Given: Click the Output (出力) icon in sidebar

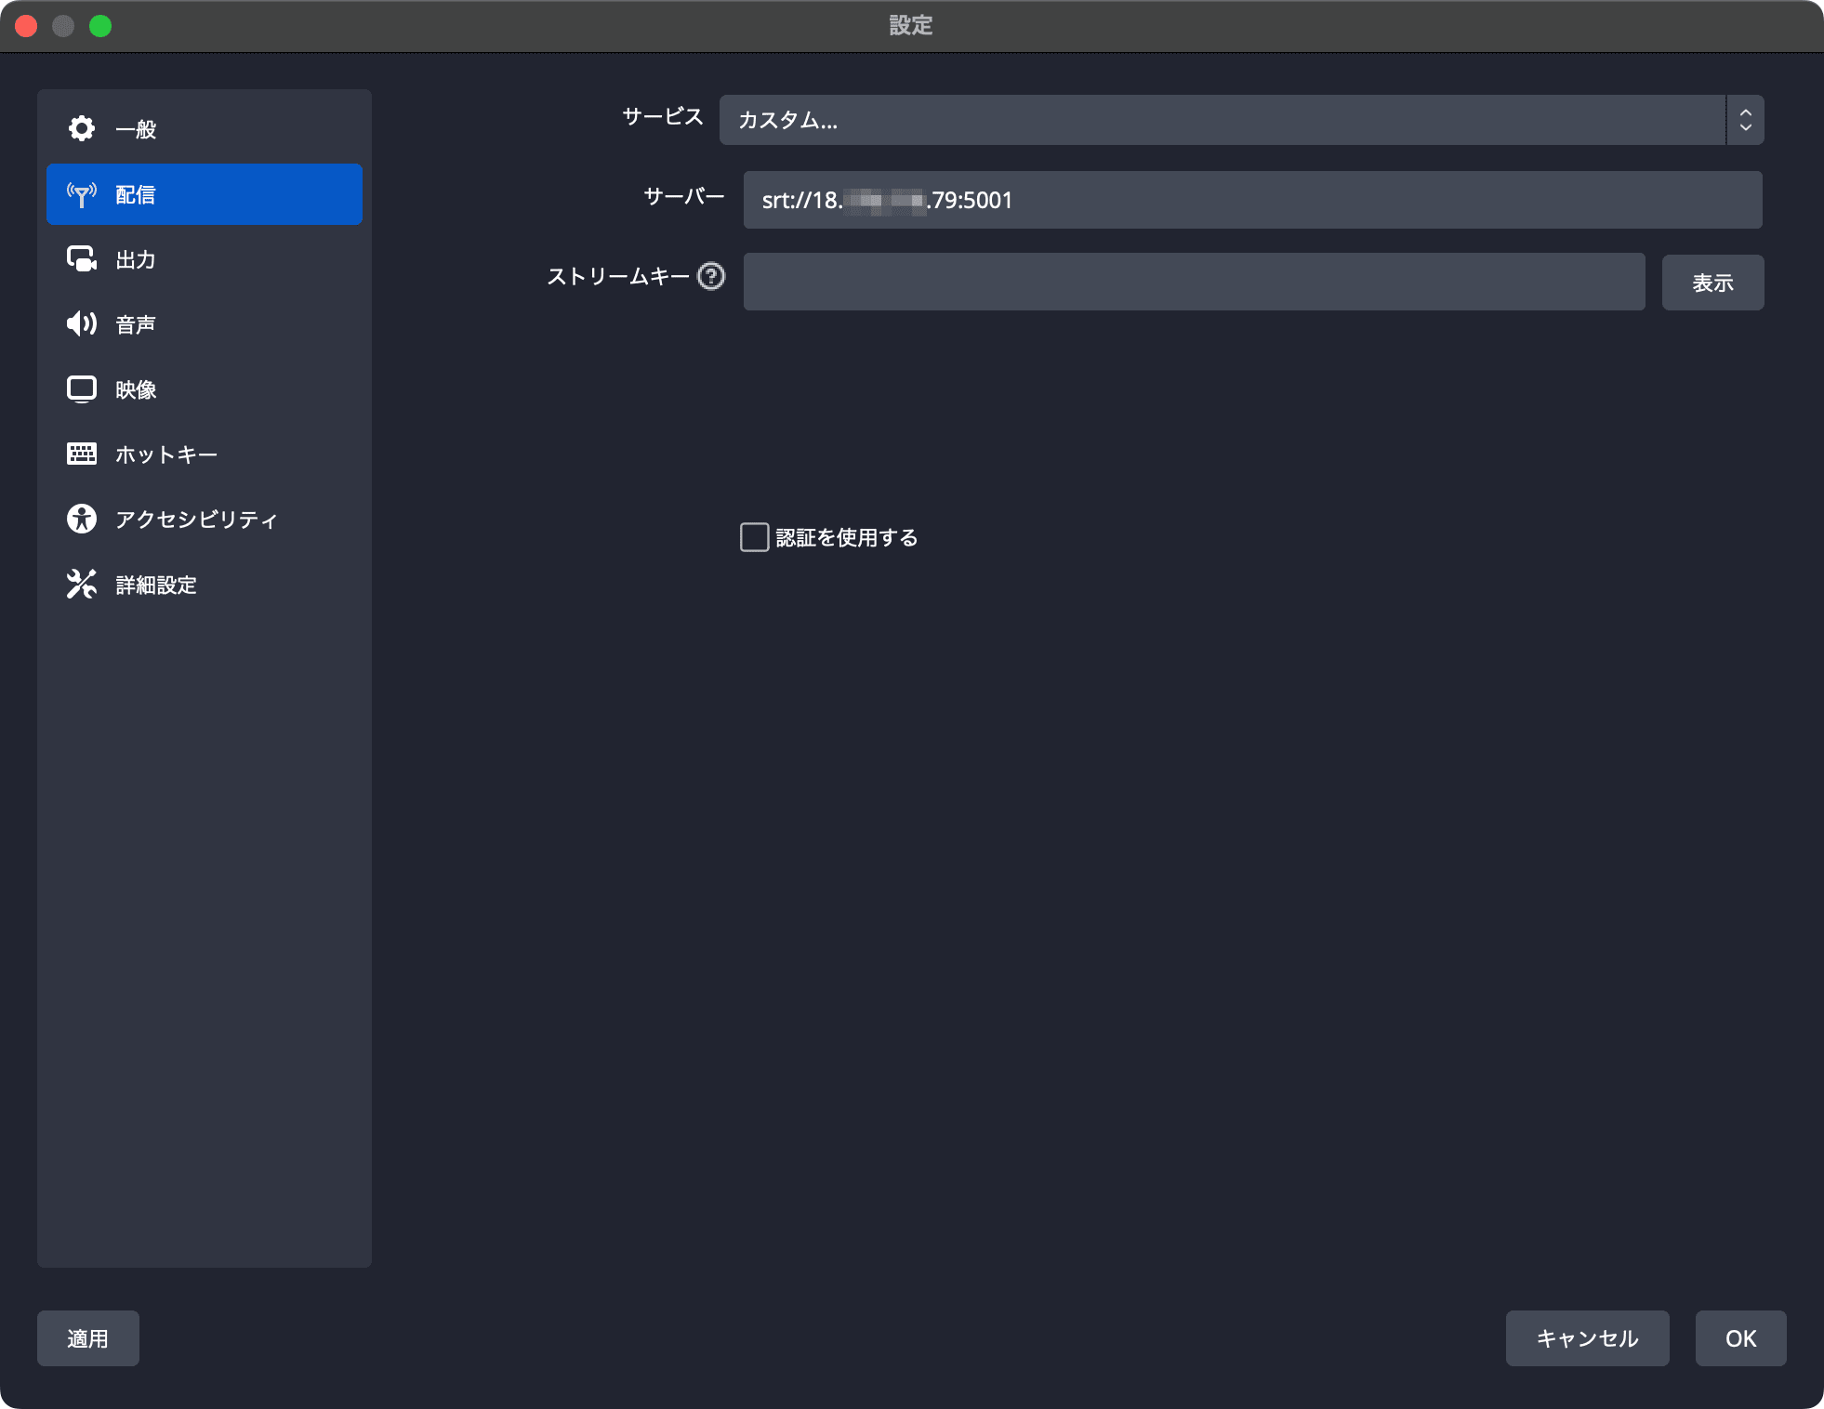Looking at the screenshot, I should (x=82, y=258).
